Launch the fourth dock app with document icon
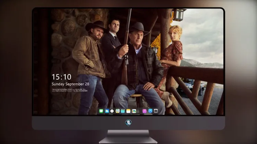The height and width of the screenshot is (144, 257). [118, 111]
